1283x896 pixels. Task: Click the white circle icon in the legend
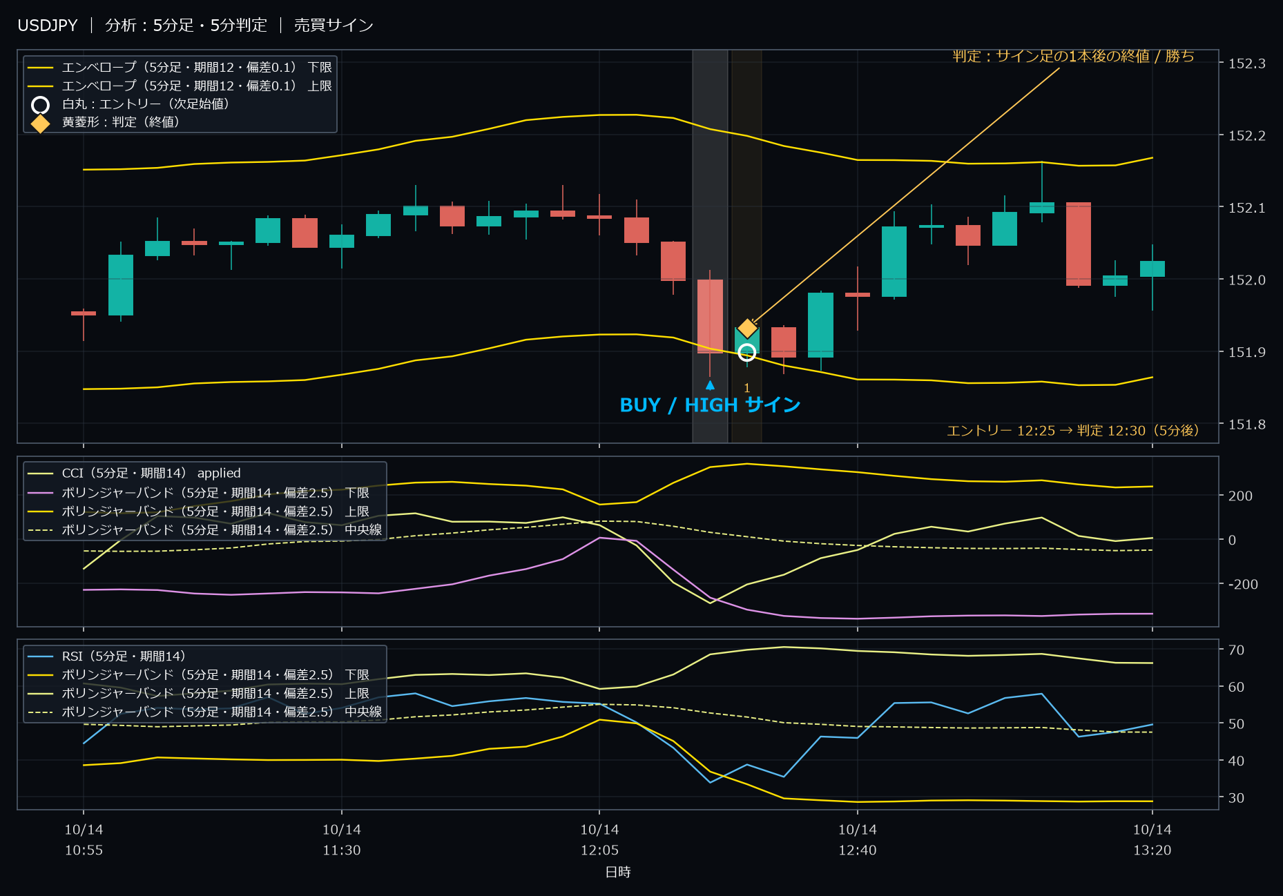[x=41, y=105]
